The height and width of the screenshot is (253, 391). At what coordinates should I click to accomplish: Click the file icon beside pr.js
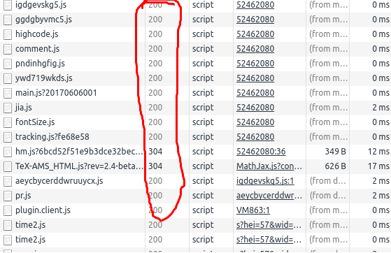[x=8, y=196]
